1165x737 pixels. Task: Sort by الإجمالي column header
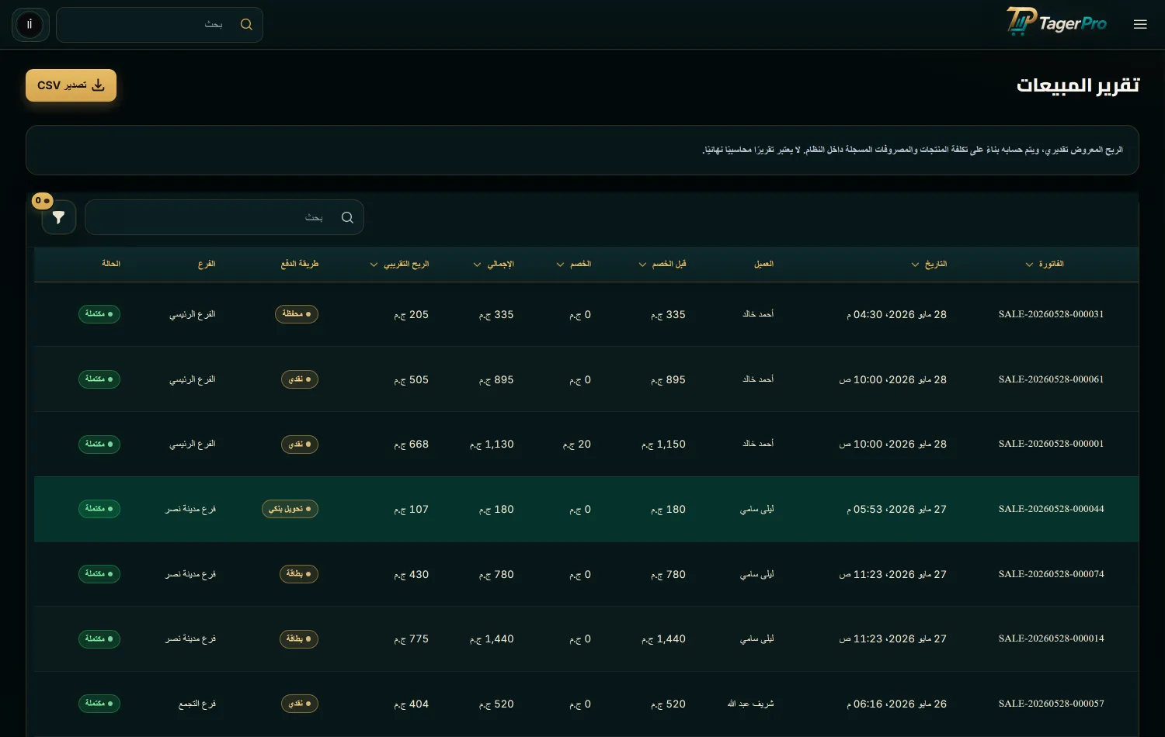[493, 265]
